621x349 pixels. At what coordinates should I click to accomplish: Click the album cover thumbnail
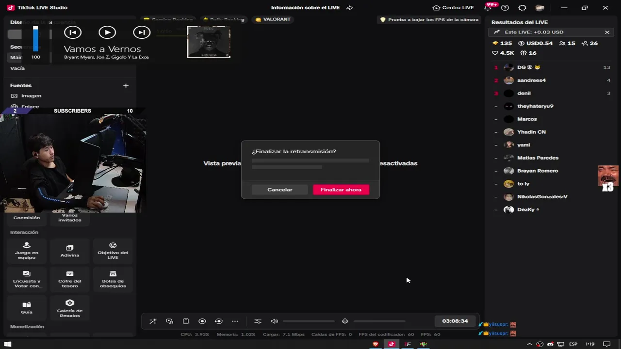point(209,42)
